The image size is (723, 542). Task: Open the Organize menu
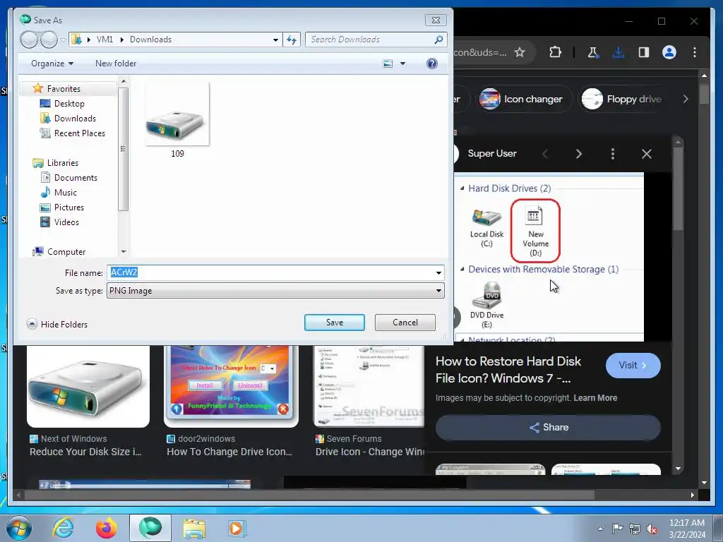(x=52, y=64)
